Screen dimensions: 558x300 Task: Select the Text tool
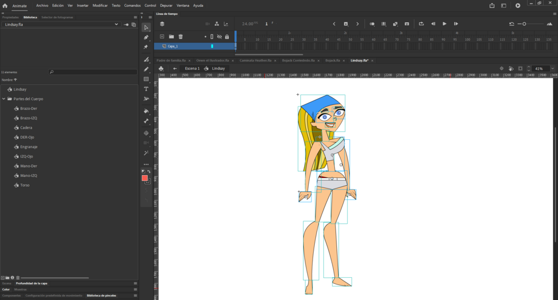[146, 89]
